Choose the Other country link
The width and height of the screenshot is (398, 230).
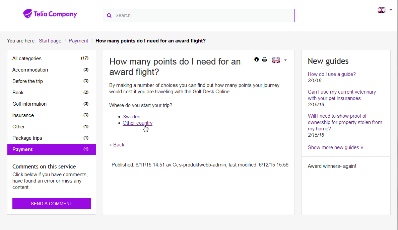coord(137,123)
